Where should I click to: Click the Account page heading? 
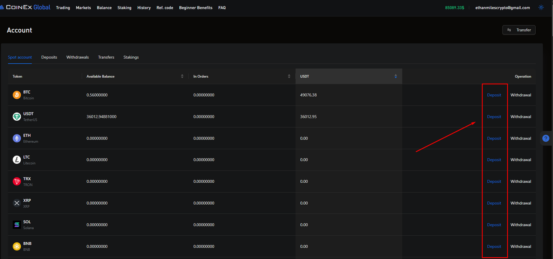coord(19,30)
